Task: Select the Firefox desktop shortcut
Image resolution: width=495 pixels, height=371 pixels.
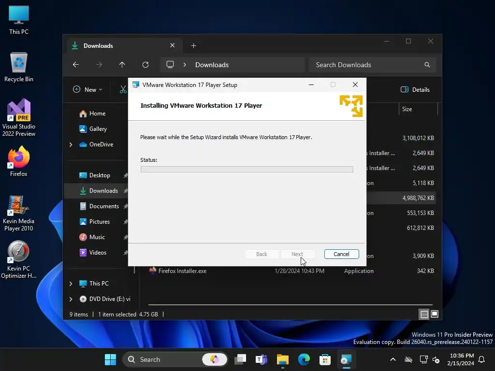Action: [19, 161]
